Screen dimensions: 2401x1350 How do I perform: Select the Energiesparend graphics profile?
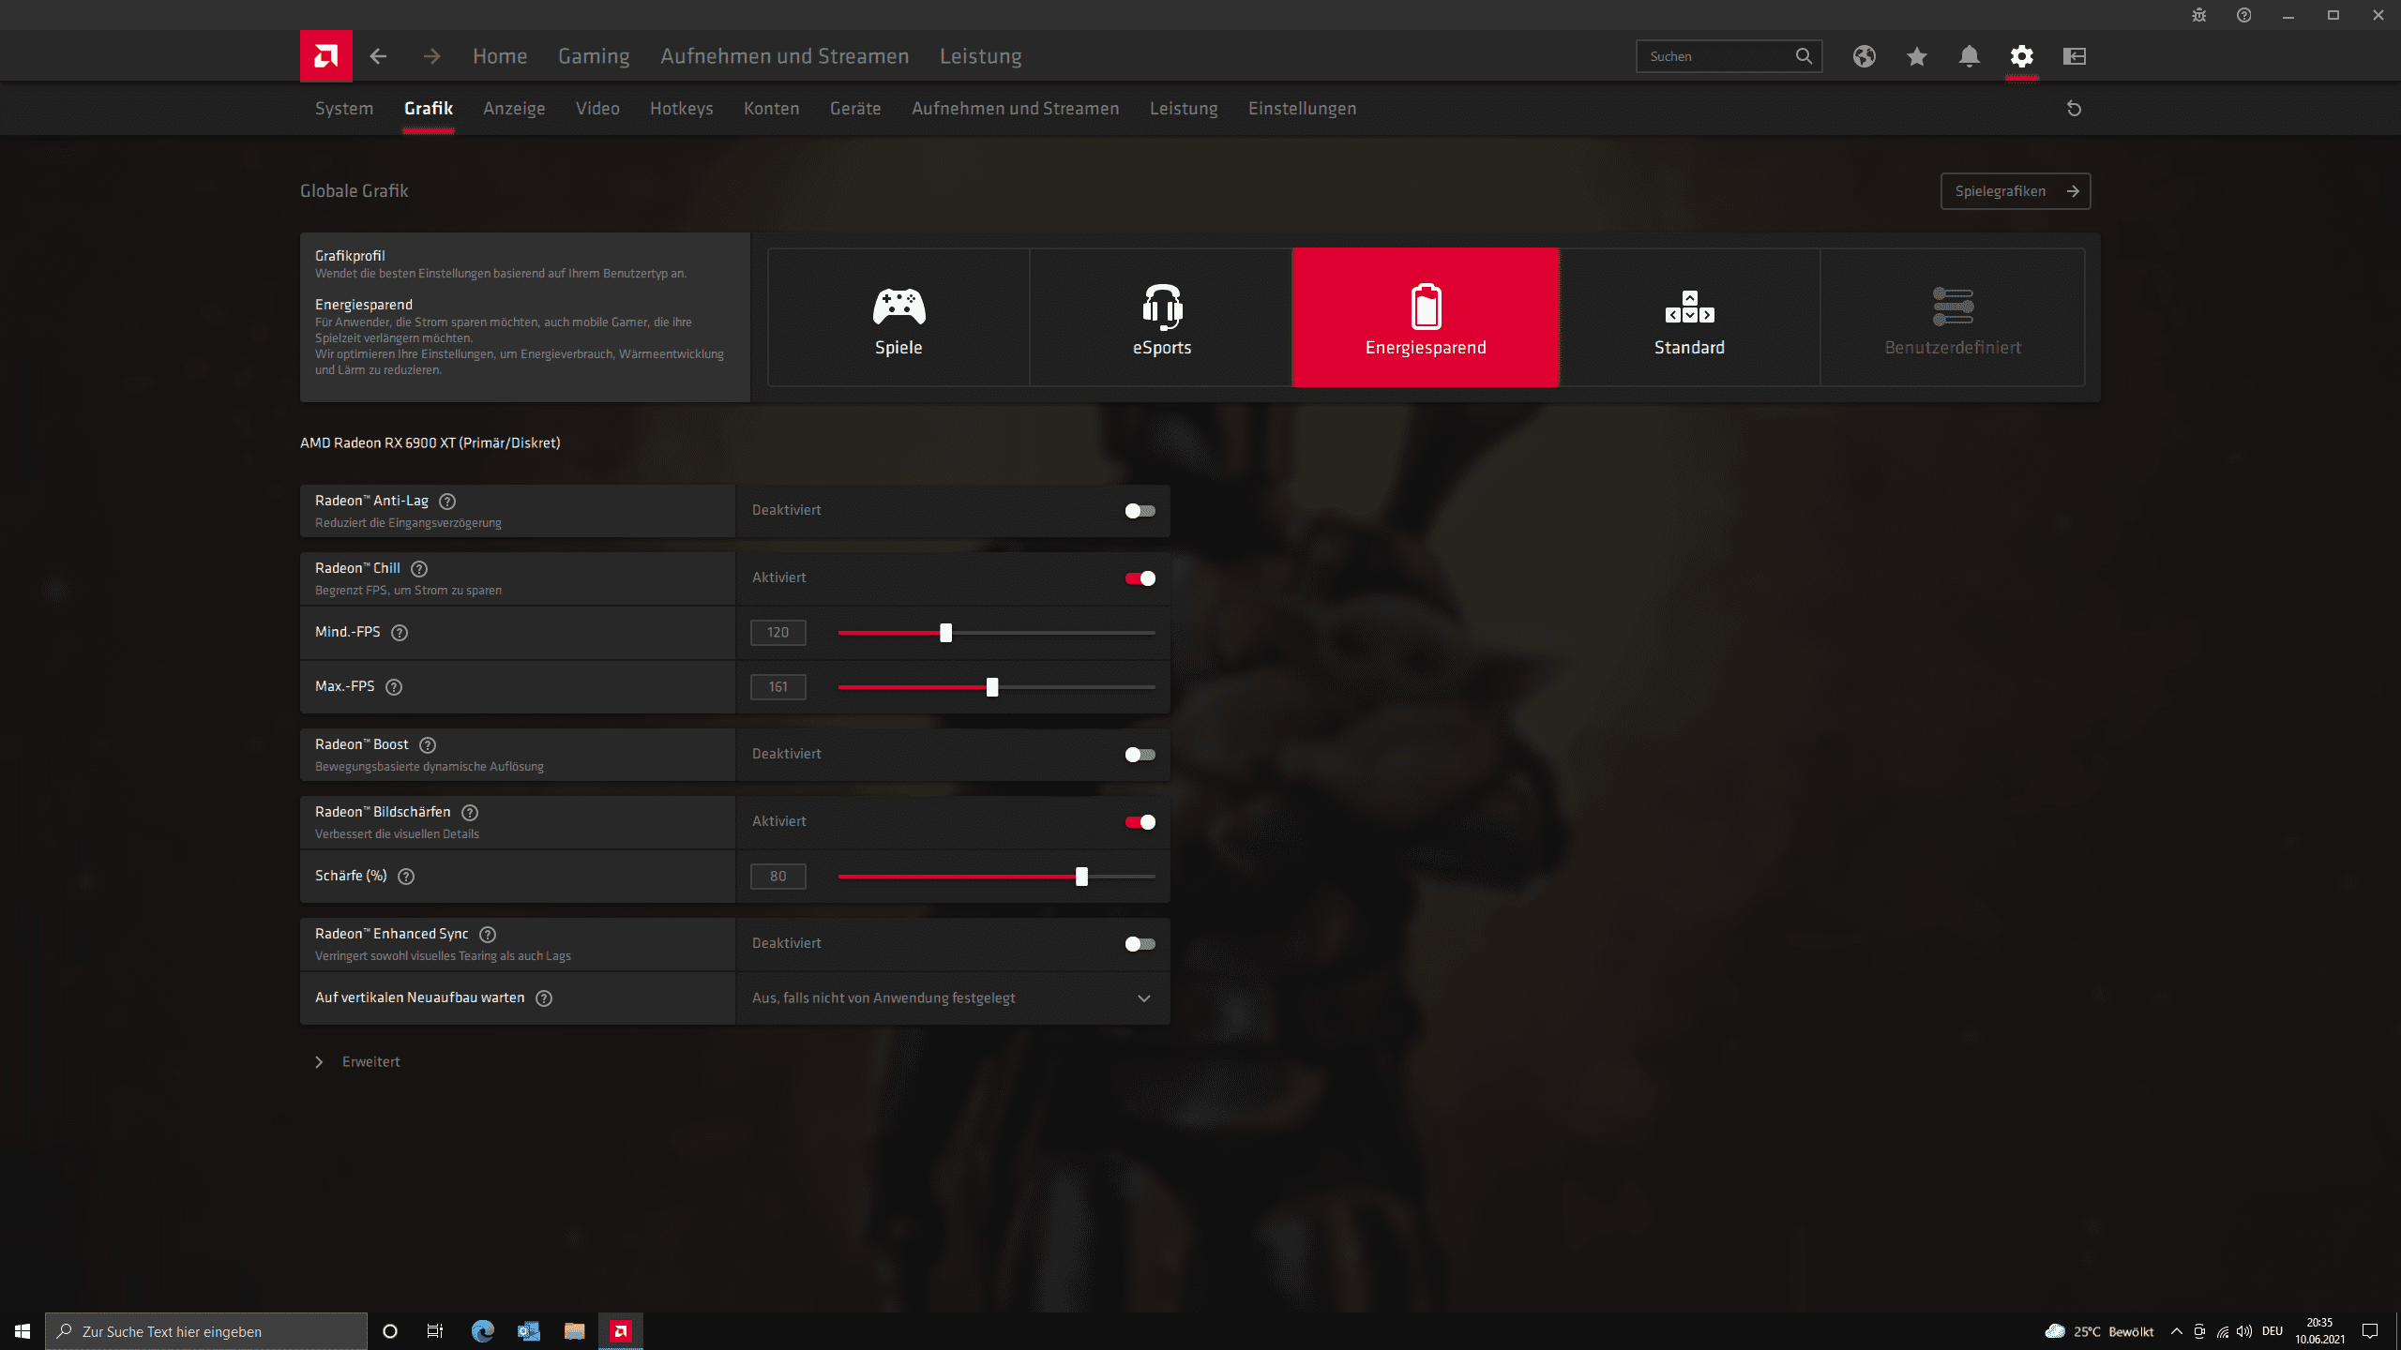pos(1426,318)
